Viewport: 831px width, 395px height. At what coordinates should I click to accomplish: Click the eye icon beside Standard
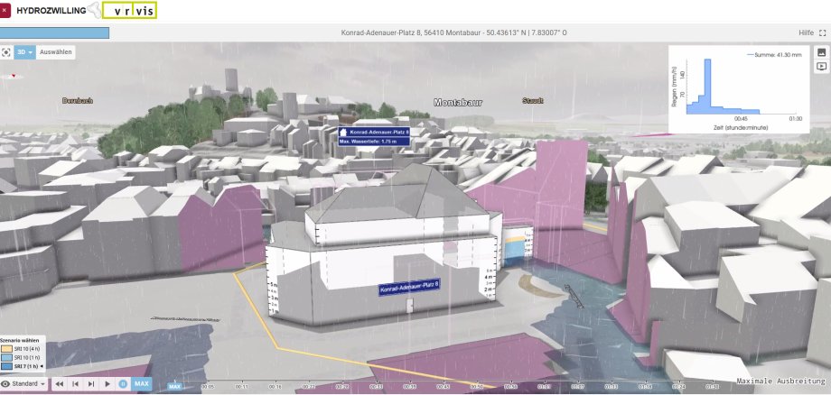5,384
